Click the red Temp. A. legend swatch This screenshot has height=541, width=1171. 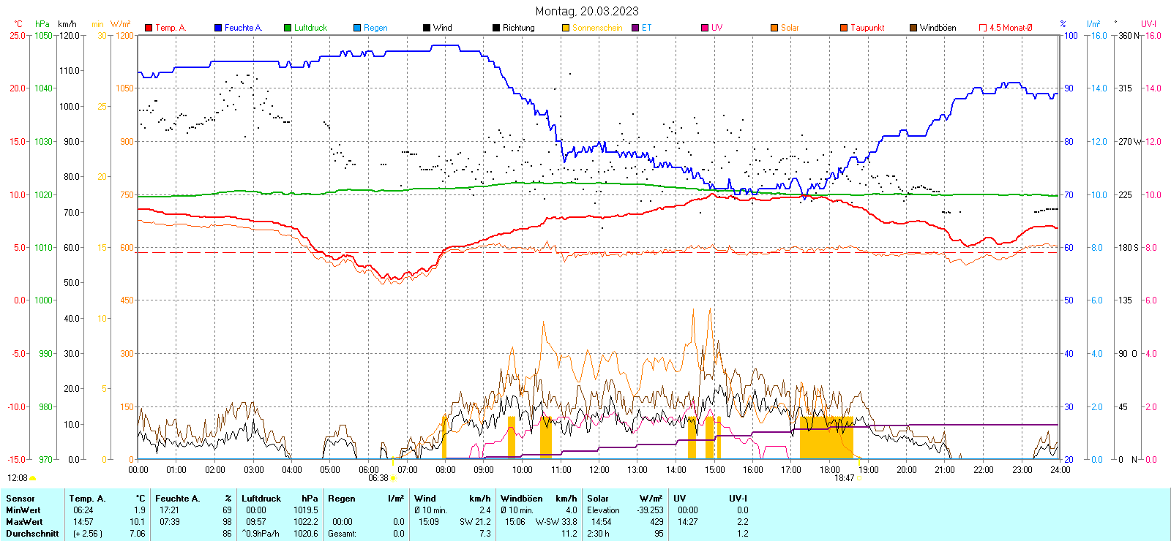click(149, 28)
